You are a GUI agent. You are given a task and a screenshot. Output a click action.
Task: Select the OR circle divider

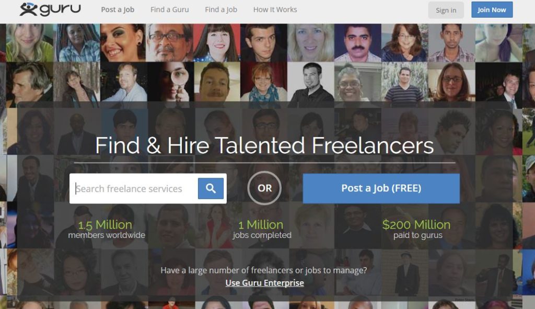pyautogui.click(x=264, y=188)
